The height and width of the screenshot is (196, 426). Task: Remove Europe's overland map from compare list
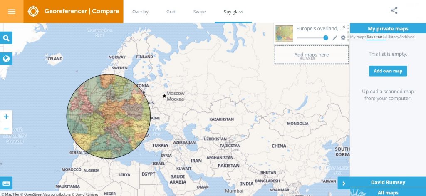(x=344, y=27)
